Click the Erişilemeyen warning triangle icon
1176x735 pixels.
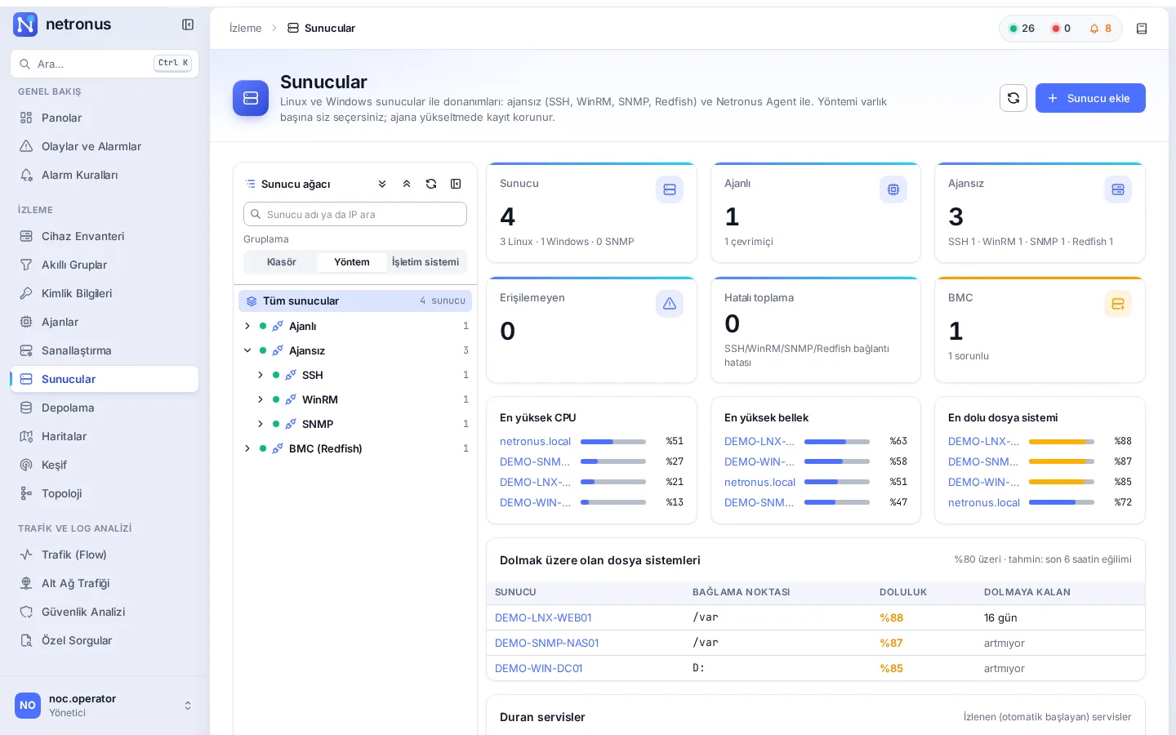point(670,304)
